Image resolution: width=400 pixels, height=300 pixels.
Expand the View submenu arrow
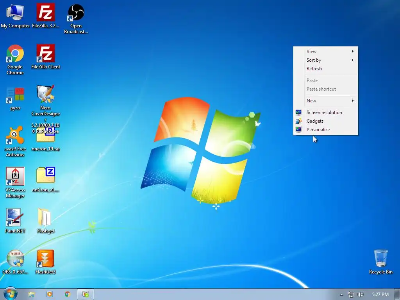[353, 51]
